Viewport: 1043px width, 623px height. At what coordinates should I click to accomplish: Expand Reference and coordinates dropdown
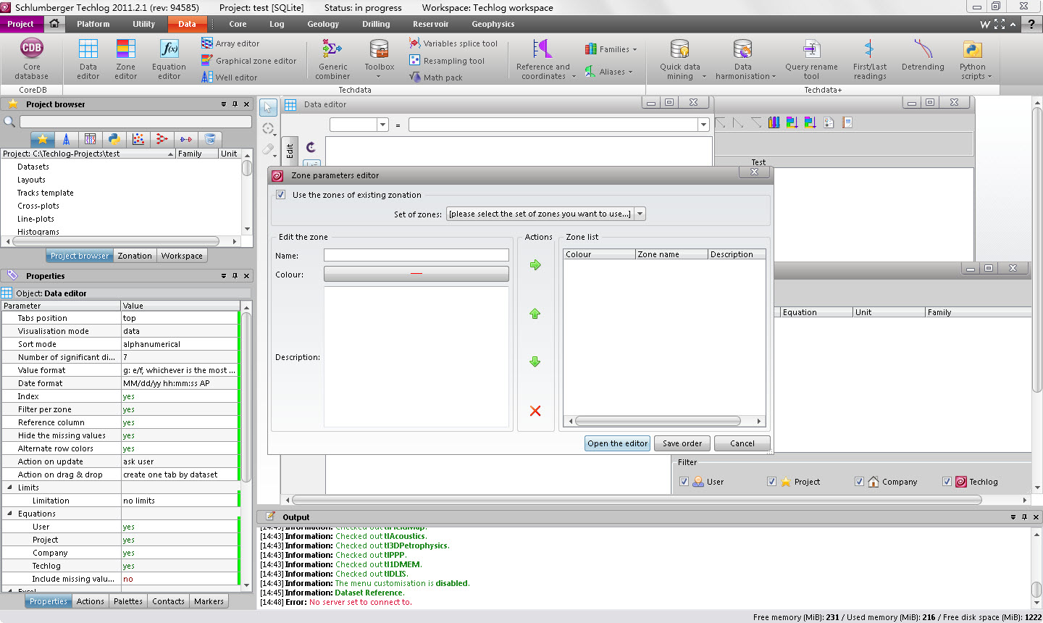click(574, 76)
